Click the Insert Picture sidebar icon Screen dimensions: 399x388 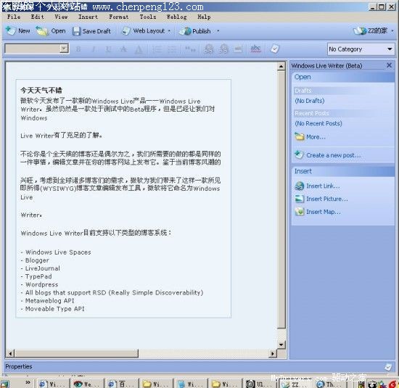[300, 199]
